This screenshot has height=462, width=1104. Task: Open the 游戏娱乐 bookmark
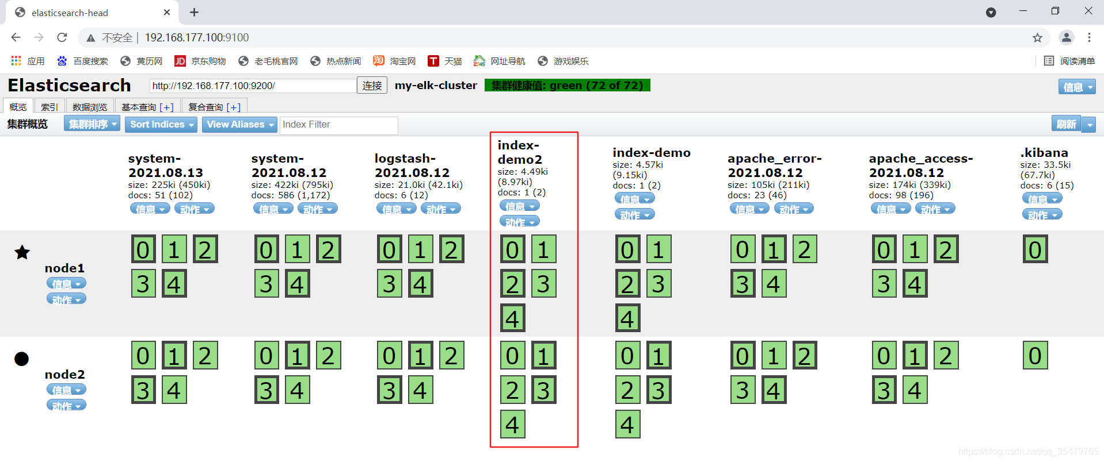[x=563, y=61]
